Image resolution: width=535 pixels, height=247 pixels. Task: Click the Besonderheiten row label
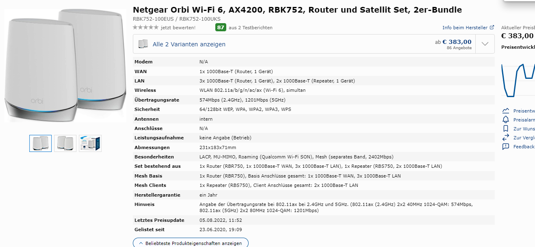(x=154, y=157)
